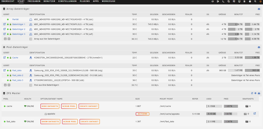This screenshot has width=263, height=129.
Task: Click green status dot of Datenträger 1
Action: tap(8, 24)
